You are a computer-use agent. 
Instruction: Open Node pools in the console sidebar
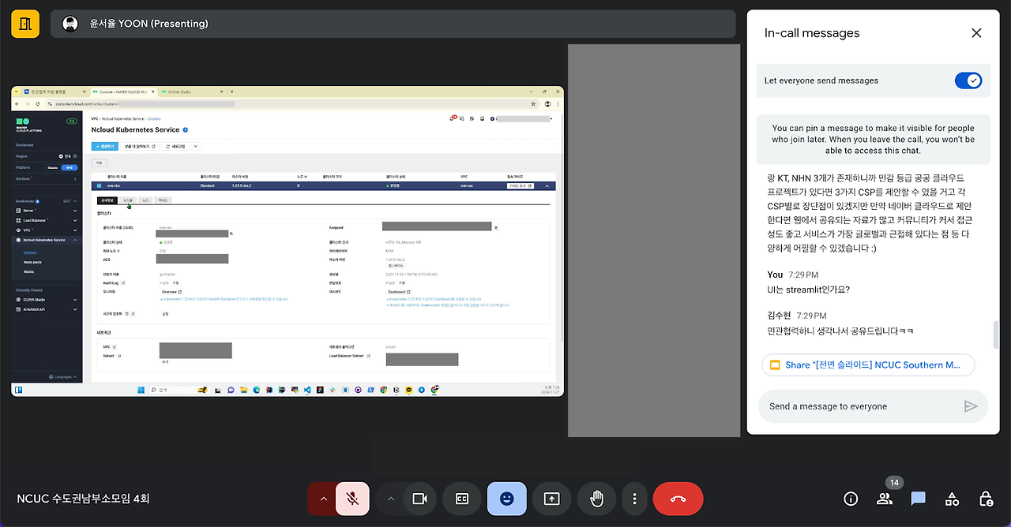click(x=32, y=262)
